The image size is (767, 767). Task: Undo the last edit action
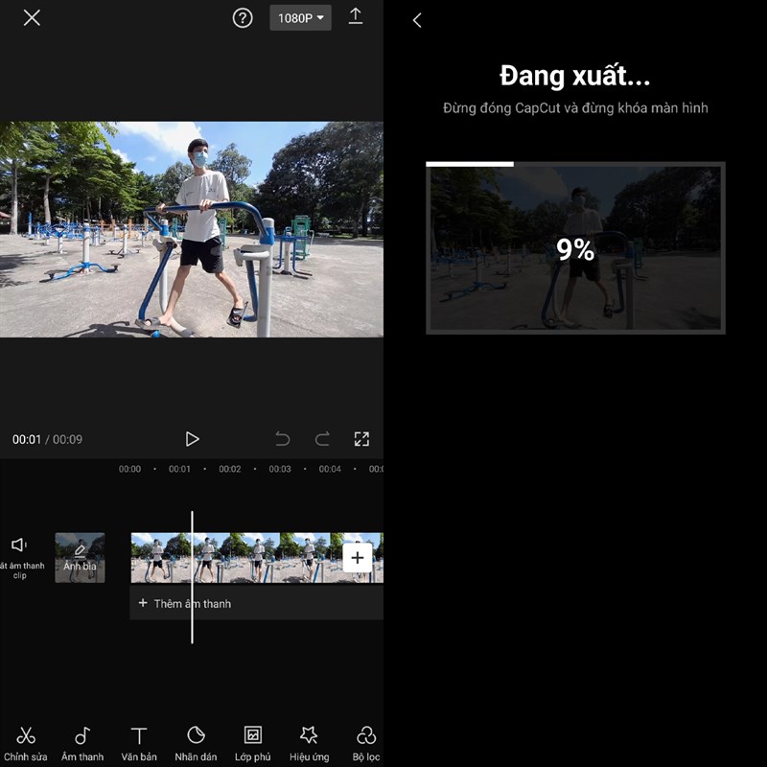pos(283,439)
